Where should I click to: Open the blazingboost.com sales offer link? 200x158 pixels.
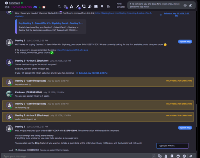[124, 13]
